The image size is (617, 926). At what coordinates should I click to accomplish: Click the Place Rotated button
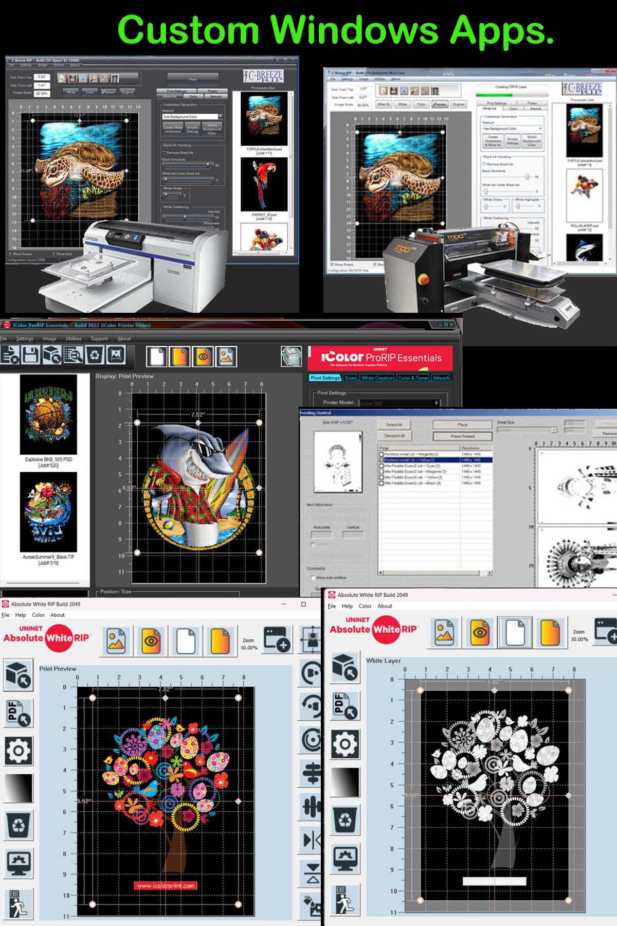(x=462, y=436)
